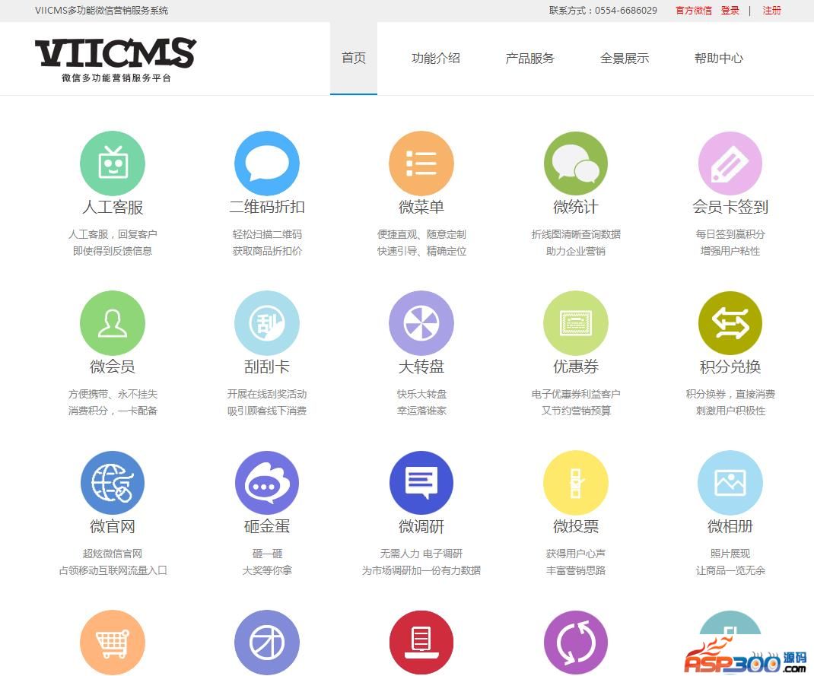Screen dimensions: 814x676
Task: Click the text 丰富营销思路
Action: [576, 570]
